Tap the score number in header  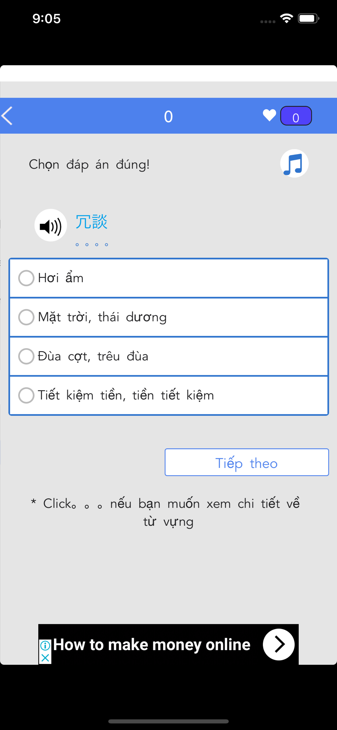168,116
